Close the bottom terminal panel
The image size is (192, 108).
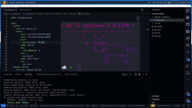(x=146, y=74)
